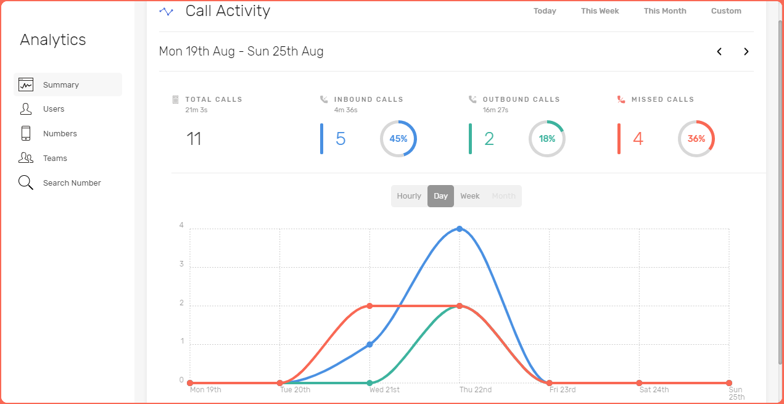Click the missed calls phone icon
This screenshot has height=404, width=784.
click(621, 99)
